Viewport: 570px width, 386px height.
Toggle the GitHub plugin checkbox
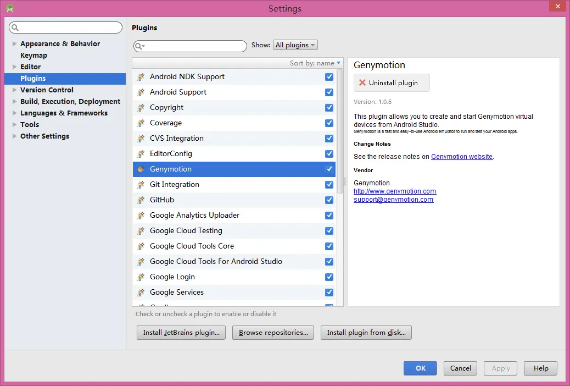coord(329,200)
